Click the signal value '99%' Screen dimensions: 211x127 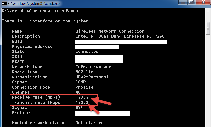tap(79, 107)
